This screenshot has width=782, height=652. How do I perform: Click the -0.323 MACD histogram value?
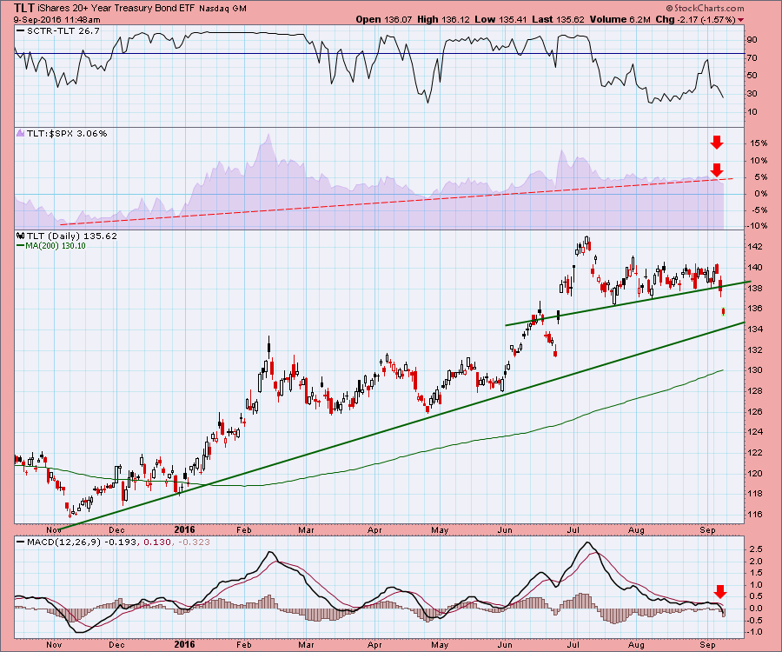coord(192,542)
